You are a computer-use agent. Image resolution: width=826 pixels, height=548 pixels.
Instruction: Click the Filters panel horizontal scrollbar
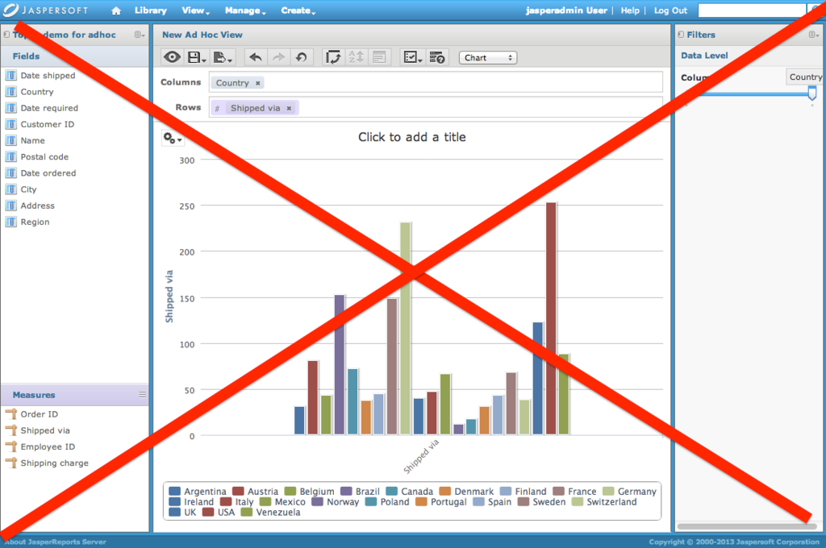tap(746, 526)
